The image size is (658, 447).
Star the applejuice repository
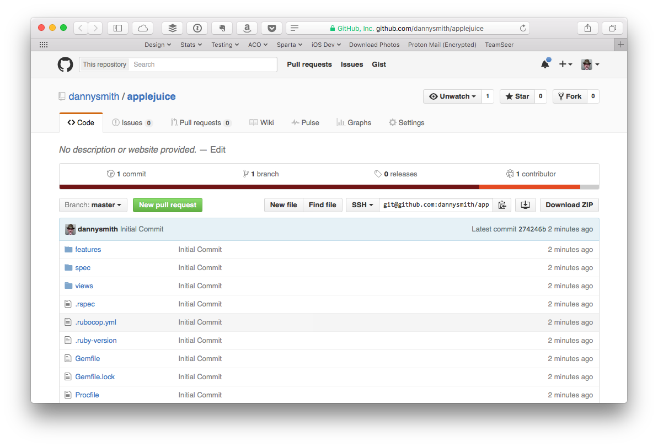[x=517, y=96]
